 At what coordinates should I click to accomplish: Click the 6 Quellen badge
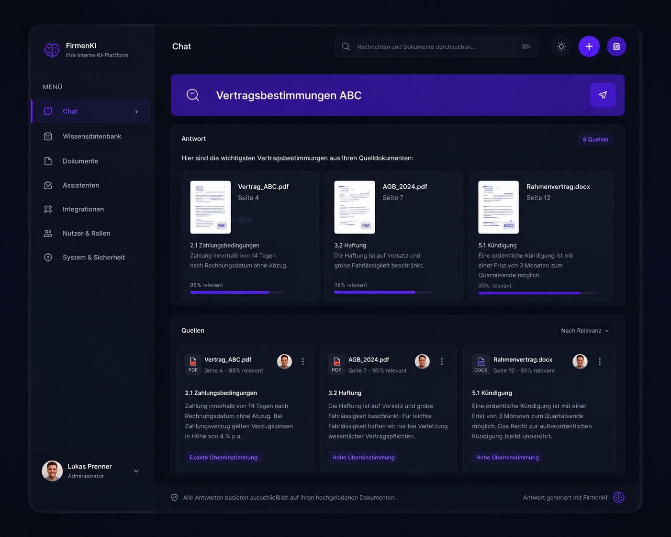click(595, 139)
